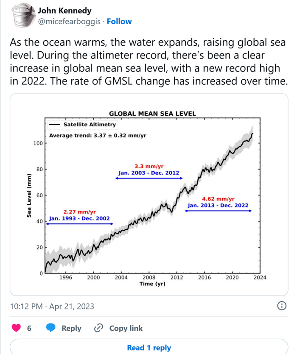Click the 4.62 mm/yr trend label
The height and width of the screenshot is (354, 297).
(218, 198)
